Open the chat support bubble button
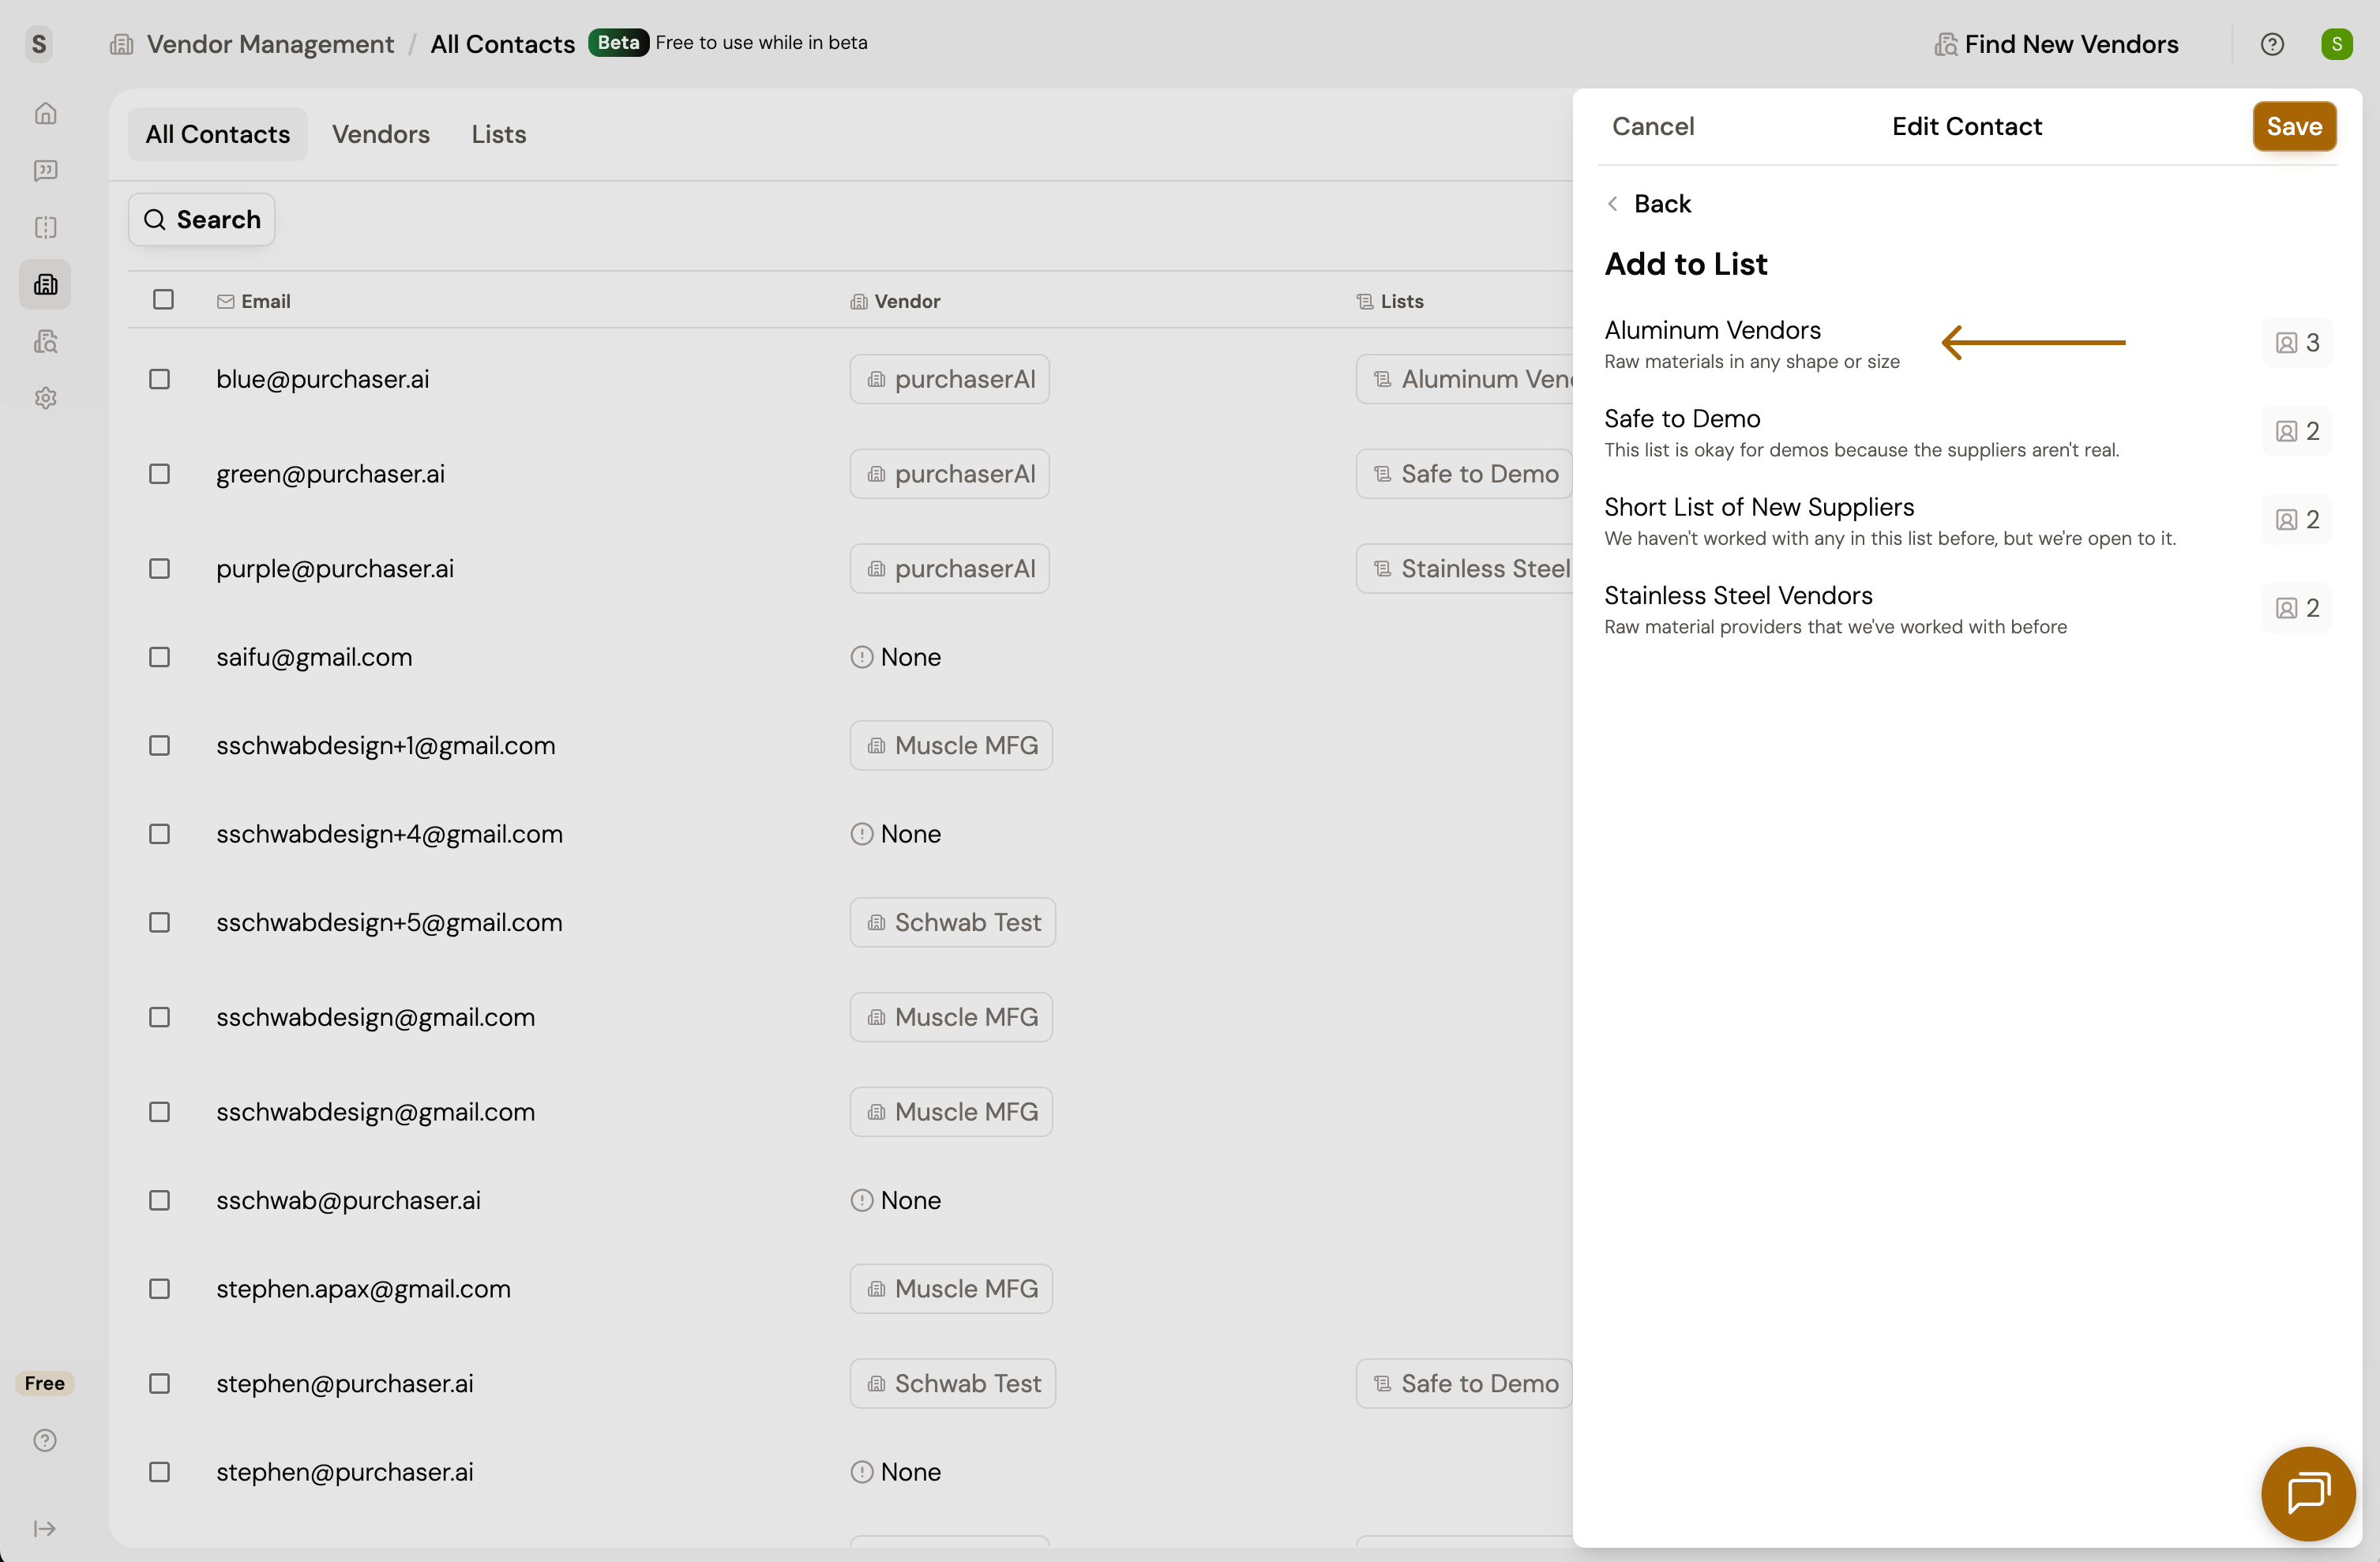 coord(2308,1493)
